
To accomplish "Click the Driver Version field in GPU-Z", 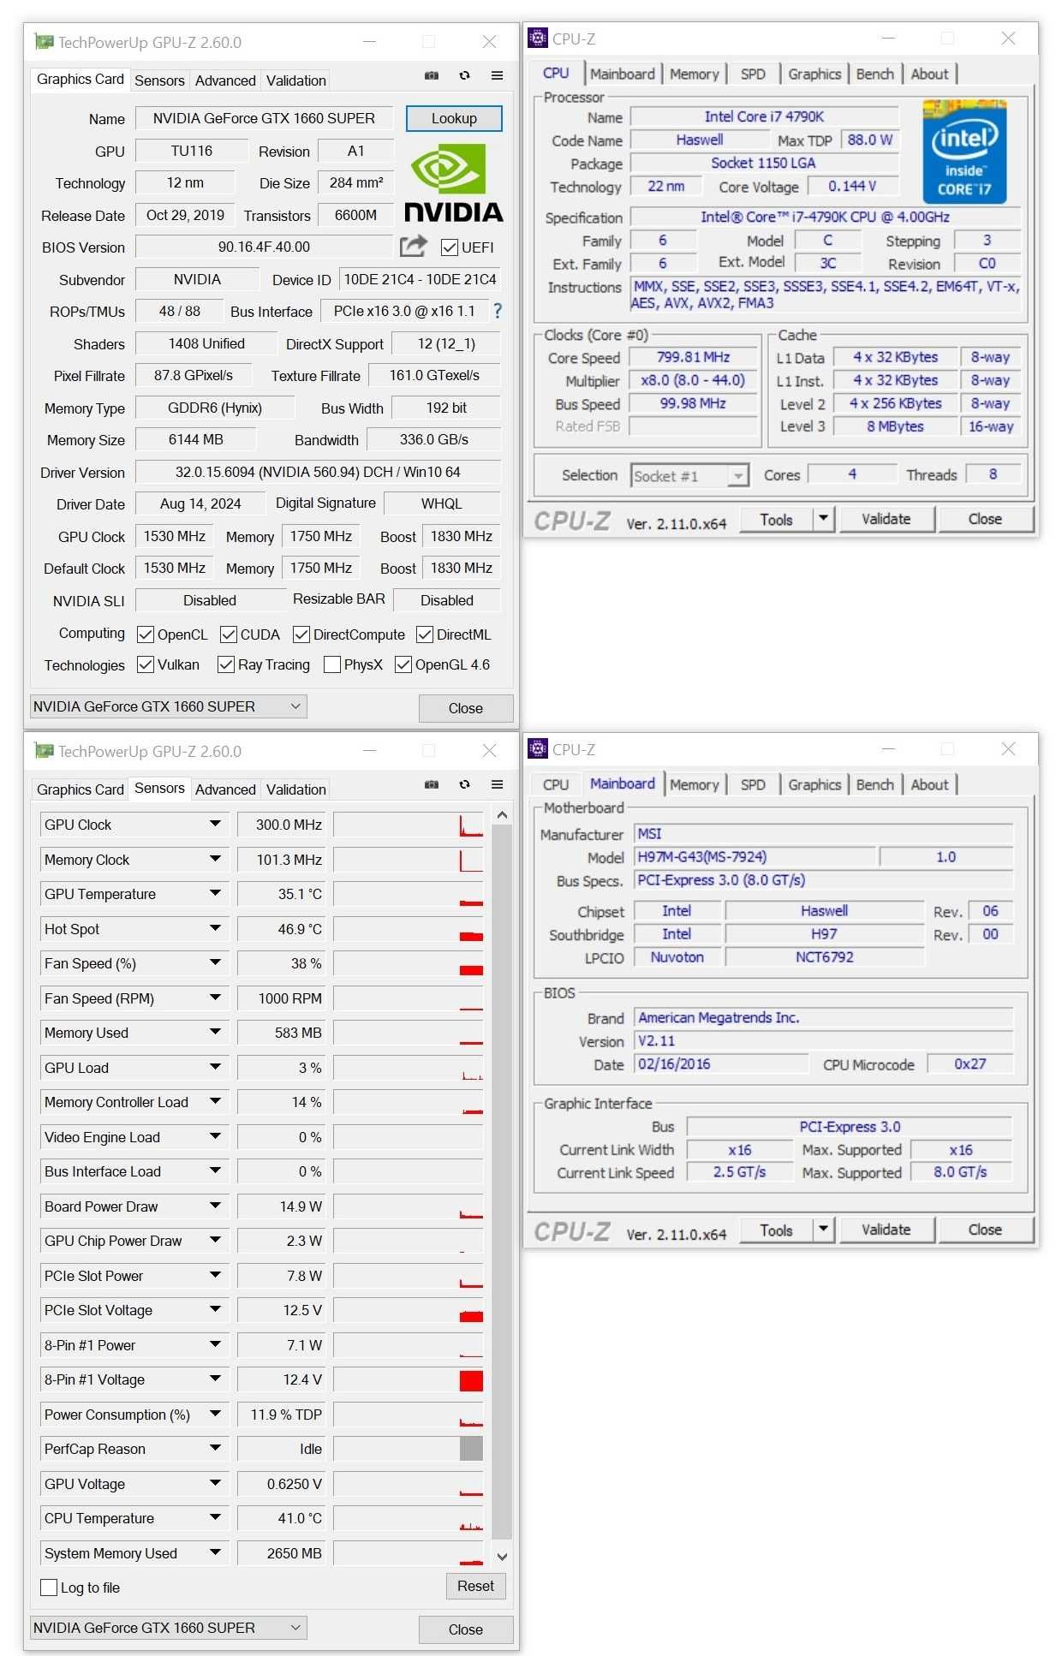I will pyautogui.click(x=318, y=472).
